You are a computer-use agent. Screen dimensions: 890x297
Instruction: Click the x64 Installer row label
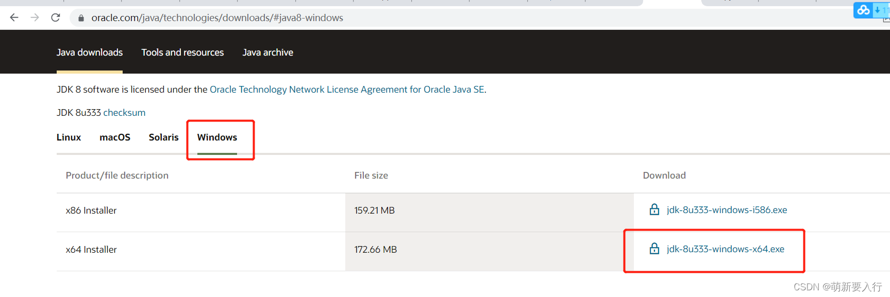[x=91, y=250]
